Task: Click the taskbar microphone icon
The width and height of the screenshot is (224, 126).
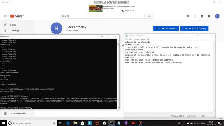Action: coord(54,123)
